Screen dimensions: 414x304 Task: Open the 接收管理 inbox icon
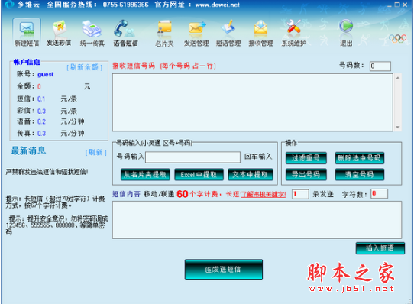coord(261,33)
